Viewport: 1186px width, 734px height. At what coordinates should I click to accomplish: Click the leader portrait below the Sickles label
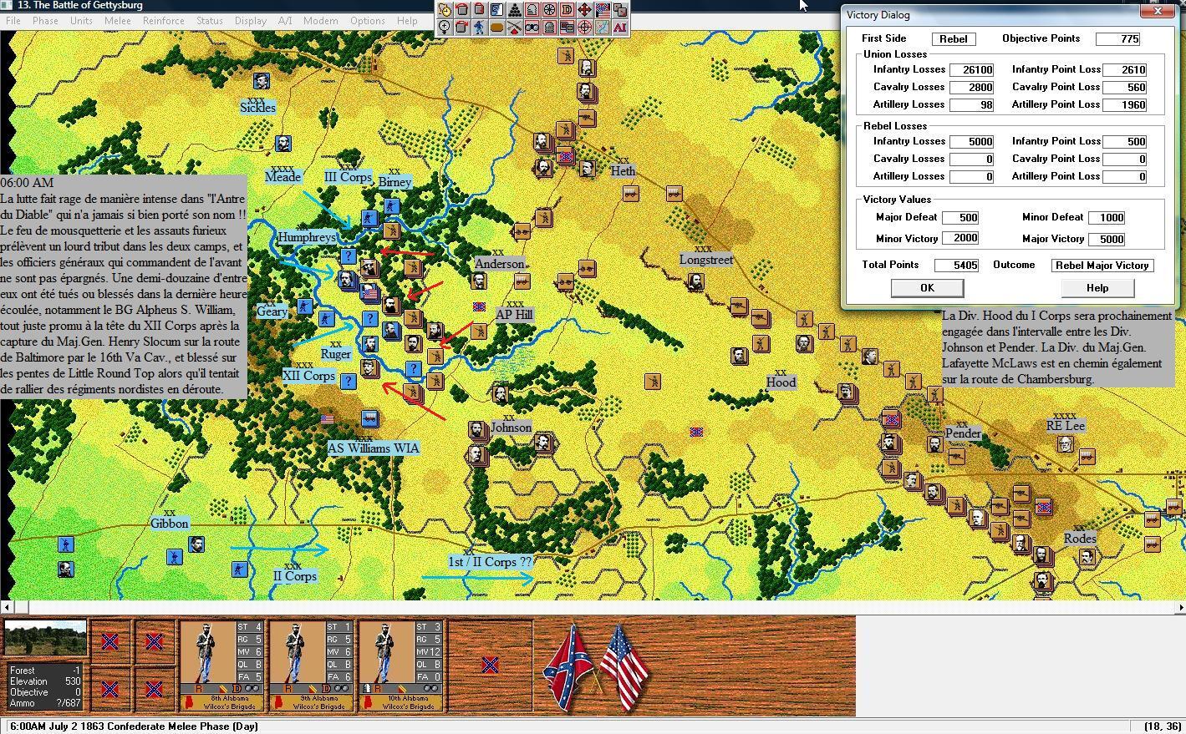point(283,143)
